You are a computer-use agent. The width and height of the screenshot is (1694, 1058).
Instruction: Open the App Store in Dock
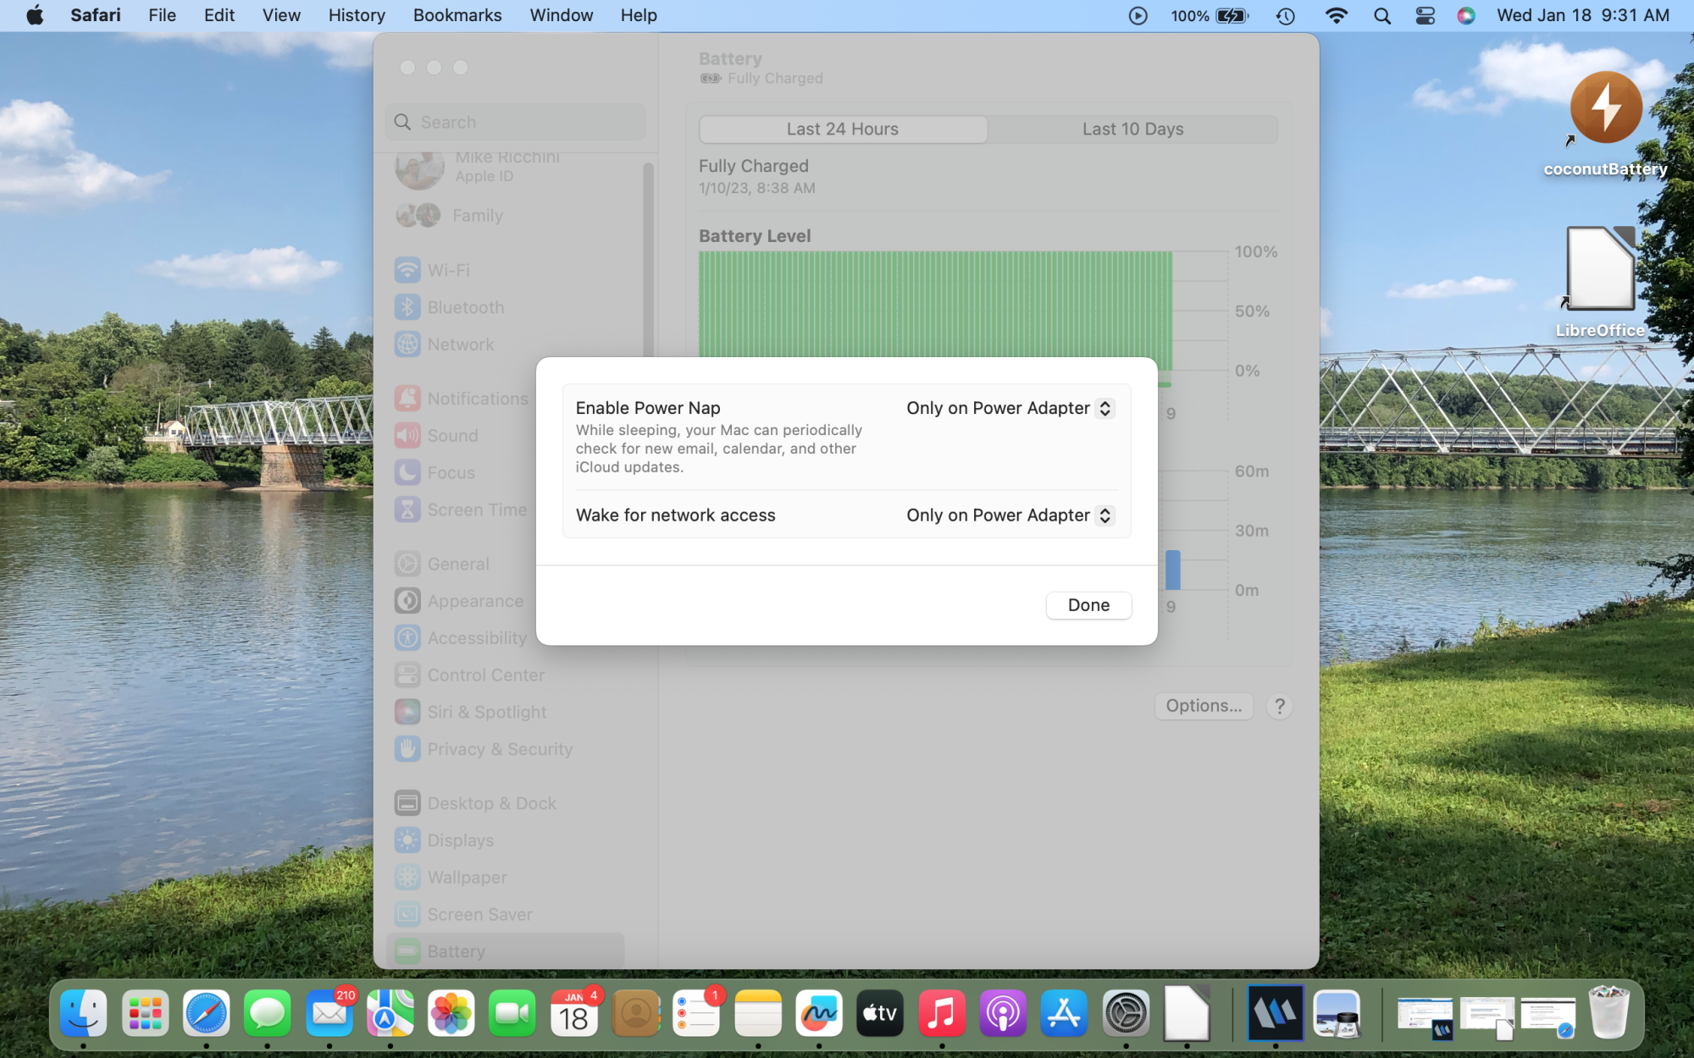pos(1064,1013)
